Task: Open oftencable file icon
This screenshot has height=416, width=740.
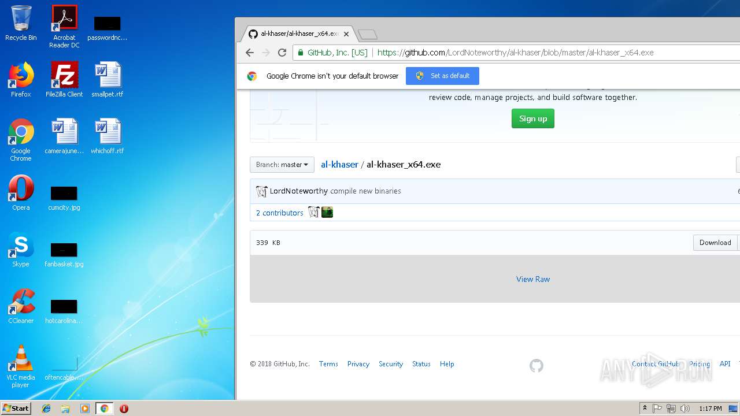Action: tap(64, 369)
